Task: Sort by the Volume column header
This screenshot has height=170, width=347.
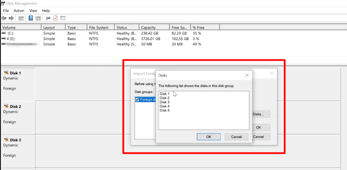Action: pos(21,27)
